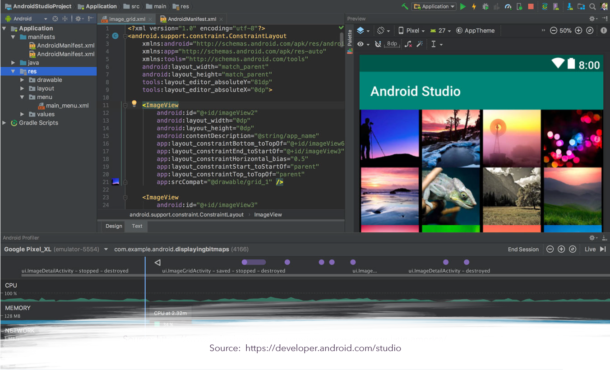Select main_menu.xml in project tree

[x=63, y=106]
